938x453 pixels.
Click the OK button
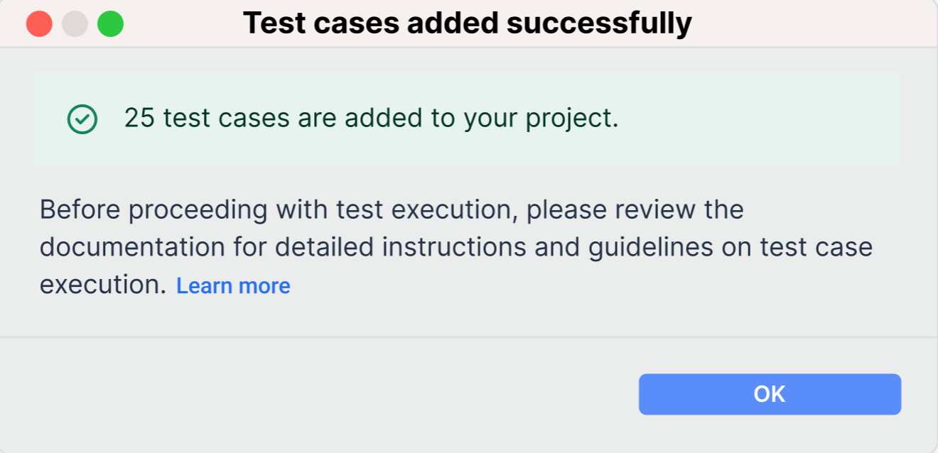[x=770, y=394]
